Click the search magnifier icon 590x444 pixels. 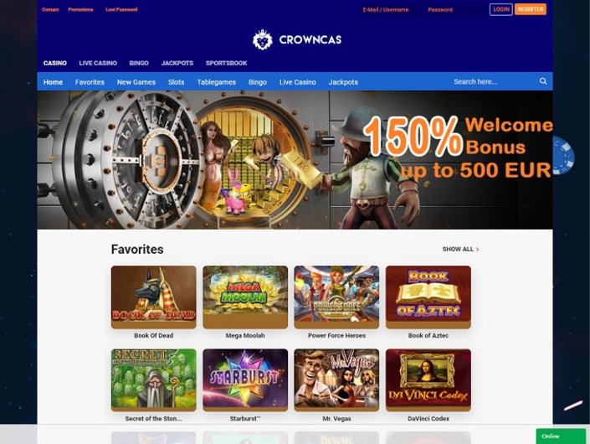(543, 81)
